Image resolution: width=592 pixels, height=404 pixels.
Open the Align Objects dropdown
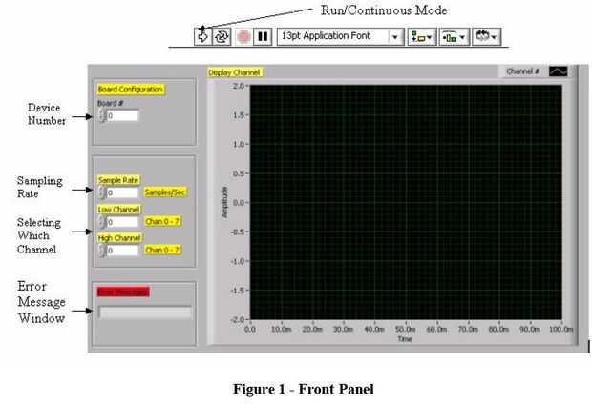pyautogui.click(x=422, y=36)
